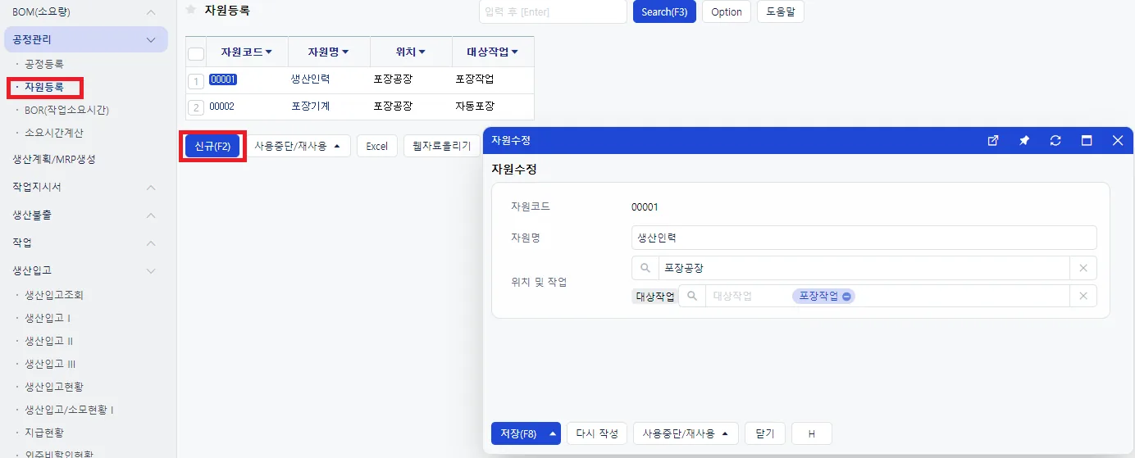Click the Search(F3) button
Screen dimensions: 1135x458
point(664,11)
